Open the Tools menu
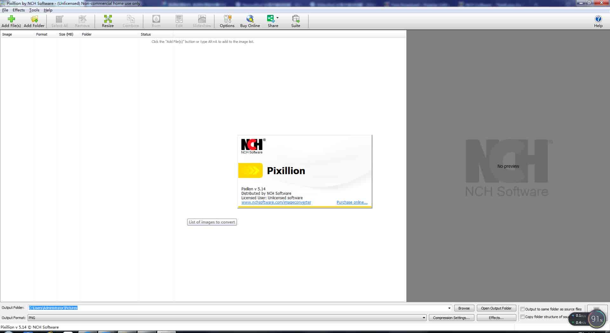 click(x=34, y=10)
